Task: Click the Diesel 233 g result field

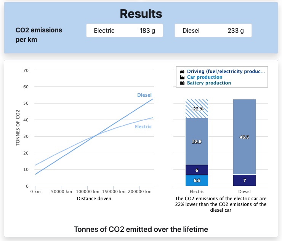Action: click(213, 31)
